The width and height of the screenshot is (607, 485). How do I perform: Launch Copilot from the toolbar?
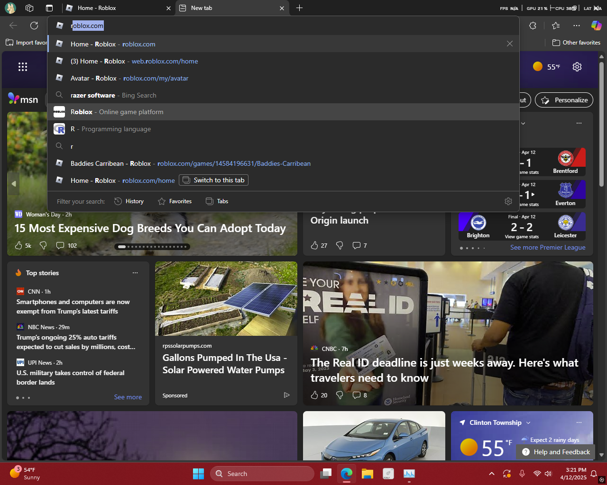596,26
